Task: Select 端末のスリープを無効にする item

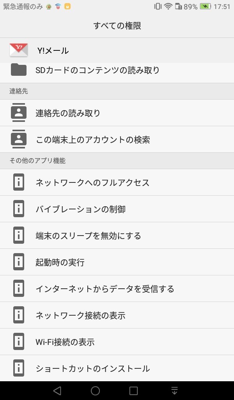Action: pyautogui.click(x=88, y=236)
